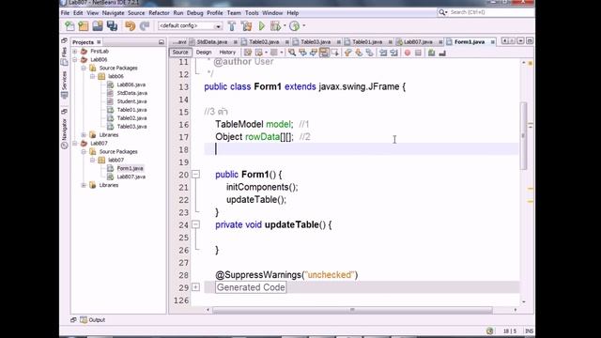
Task: Expand the FirstLab project node
Action: pyautogui.click(x=75, y=51)
